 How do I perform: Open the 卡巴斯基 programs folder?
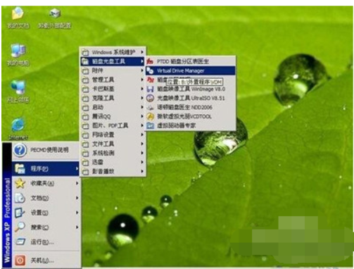point(113,89)
